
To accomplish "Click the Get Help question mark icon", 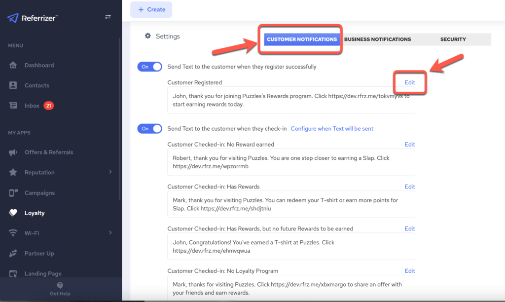I will point(60,285).
